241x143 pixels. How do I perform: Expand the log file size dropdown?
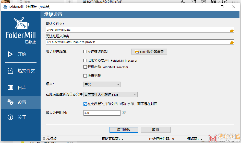click(111, 95)
